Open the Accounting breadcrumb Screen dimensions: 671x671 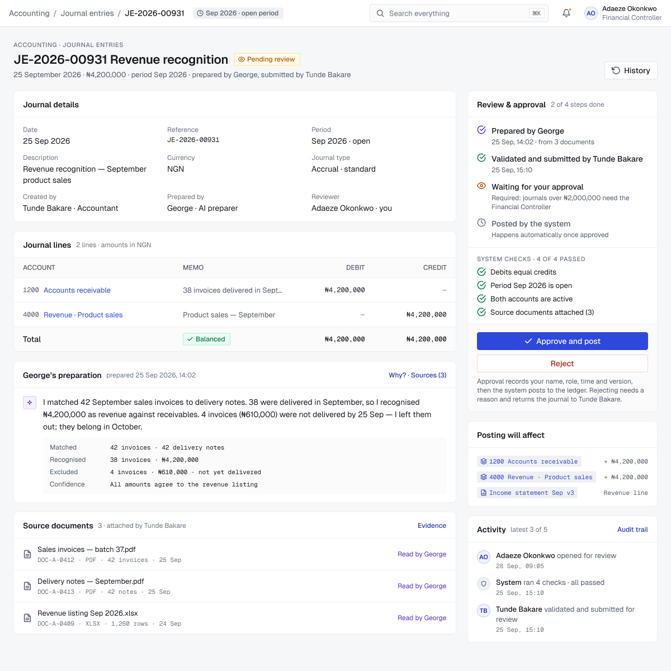tap(29, 13)
